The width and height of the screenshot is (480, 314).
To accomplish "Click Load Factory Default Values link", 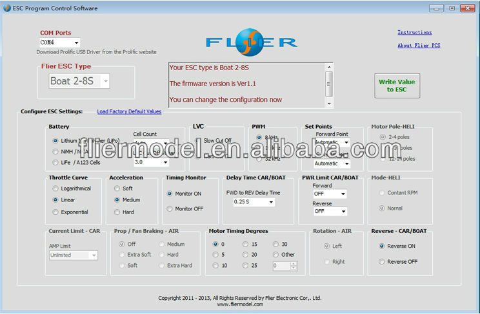I will point(129,111).
